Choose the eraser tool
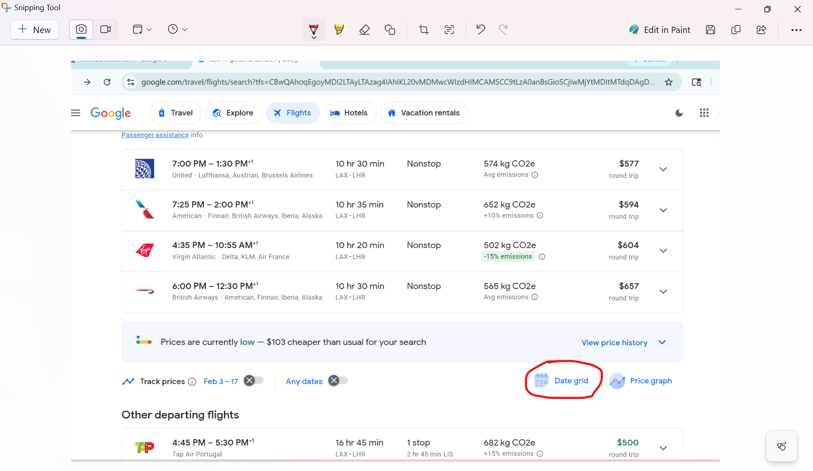The width and height of the screenshot is (813, 471). (364, 30)
